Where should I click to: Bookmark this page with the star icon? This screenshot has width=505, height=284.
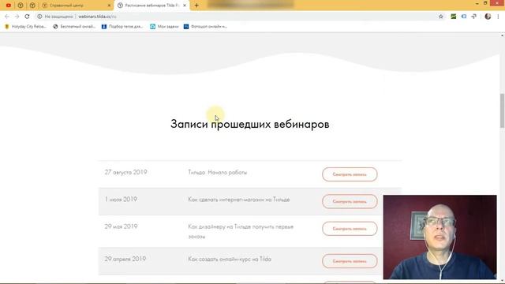point(441,17)
